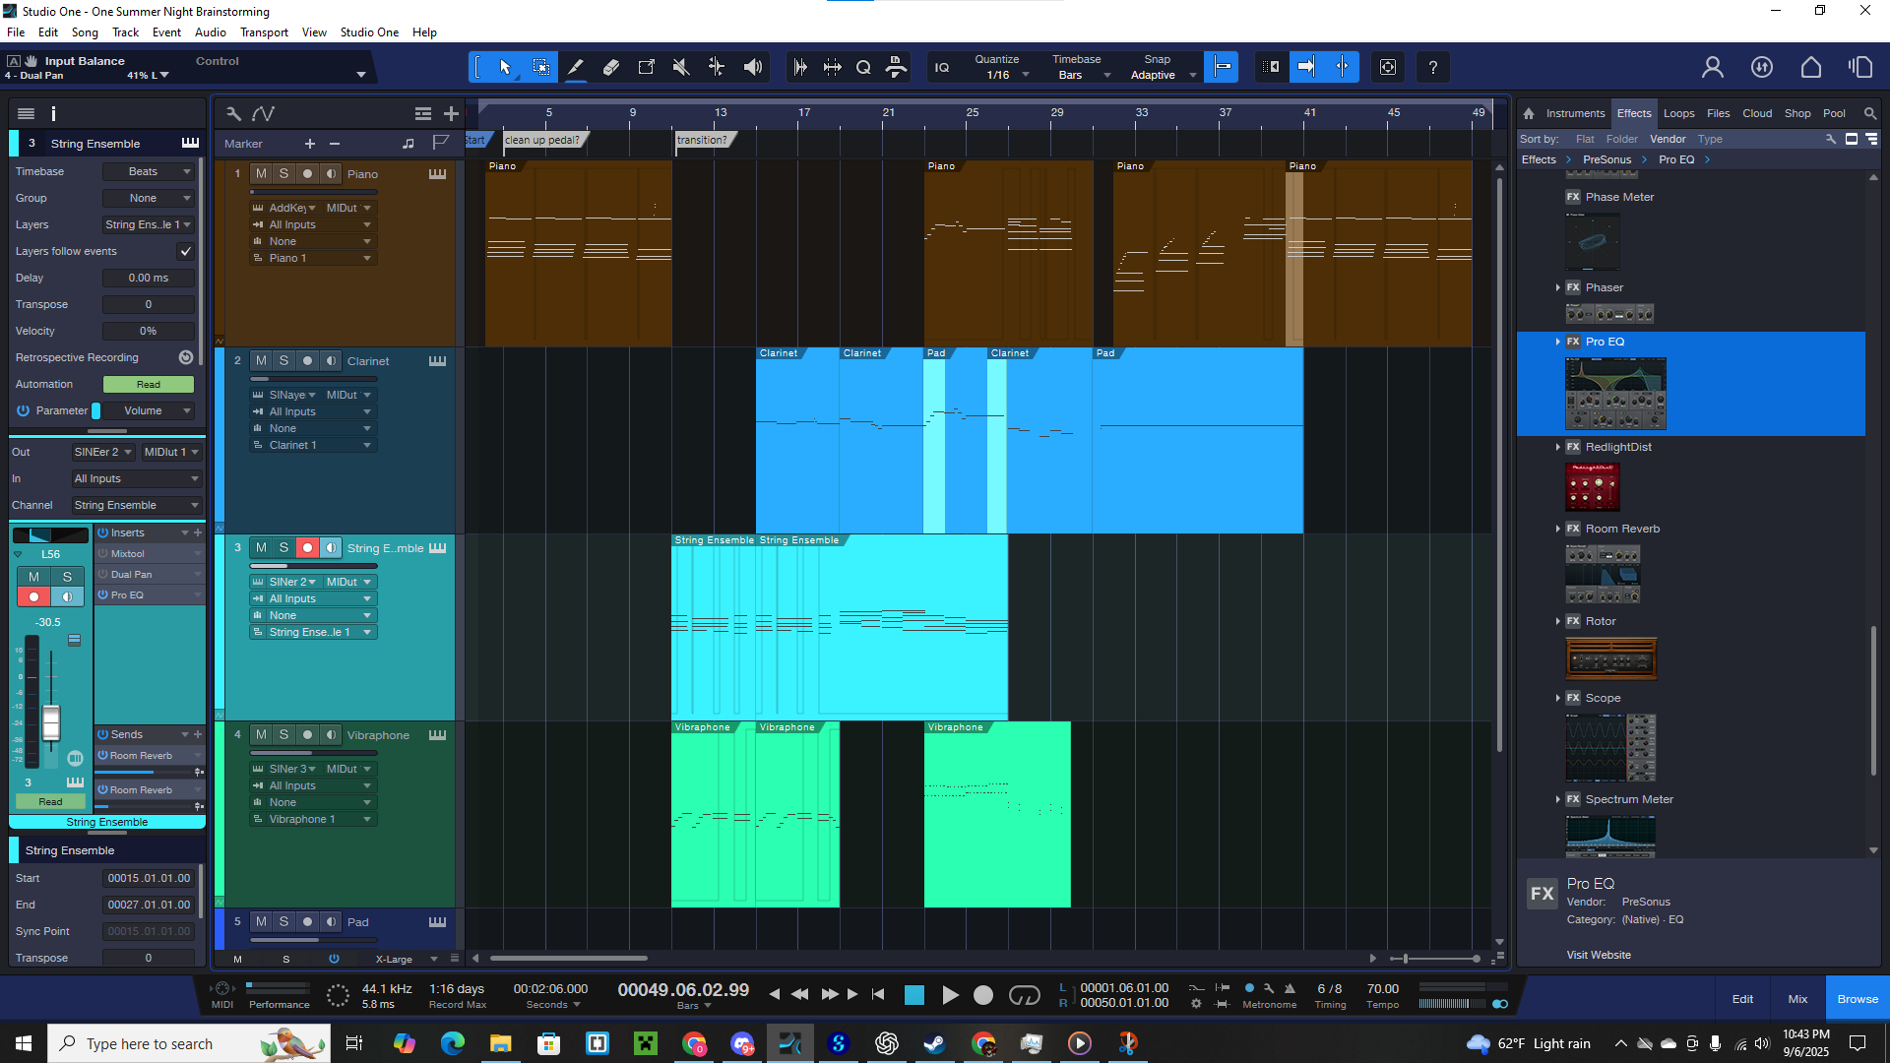This screenshot has height=1063, width=1890.
Task: Open the Mix view button
Action: pyautogui.click(x=1797, y=999)
